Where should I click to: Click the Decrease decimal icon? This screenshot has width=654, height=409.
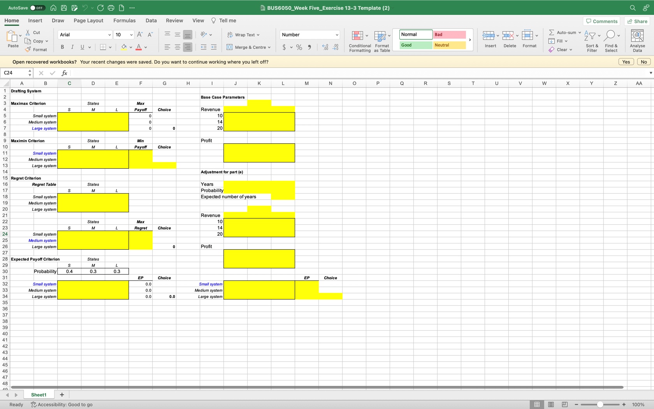[x=336, y=47]
